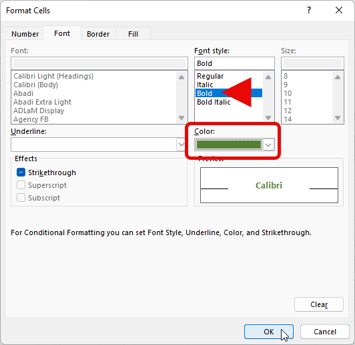Toggle the Strikethrough checkbox
This screenshot has width=355, height=345.
21,172
